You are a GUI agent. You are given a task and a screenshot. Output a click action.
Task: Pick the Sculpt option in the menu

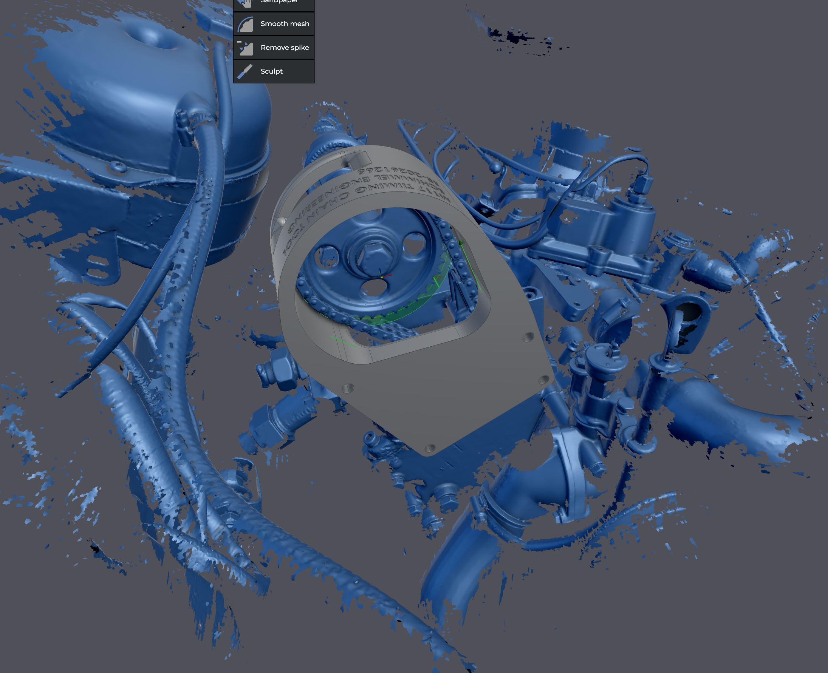[x=273, y=71]
